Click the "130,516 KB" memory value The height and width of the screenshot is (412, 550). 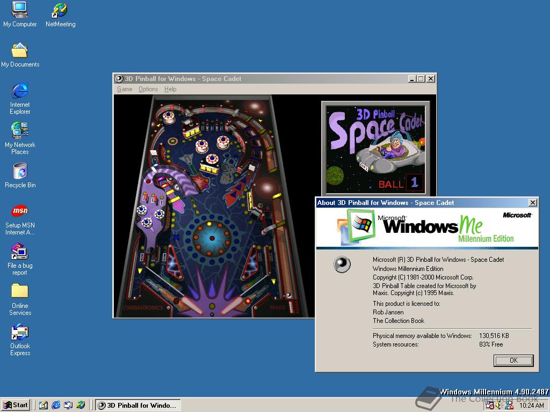point(494,336)
